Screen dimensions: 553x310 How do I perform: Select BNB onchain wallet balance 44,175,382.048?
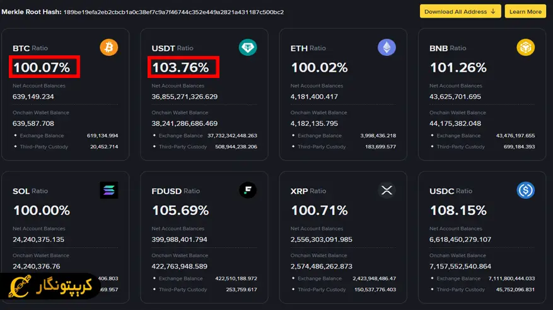point(455,123)
